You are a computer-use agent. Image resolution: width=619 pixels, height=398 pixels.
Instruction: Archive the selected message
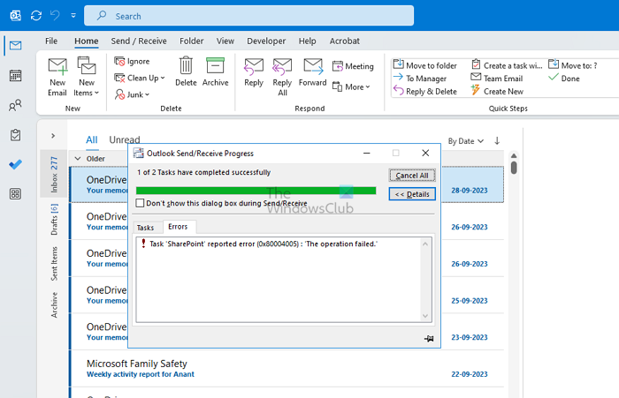(x=215, y=71)
